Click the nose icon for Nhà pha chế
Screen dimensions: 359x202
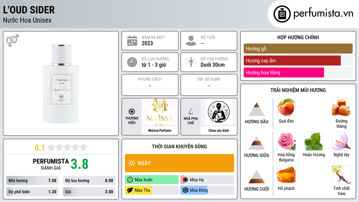(x=190, y=112)
